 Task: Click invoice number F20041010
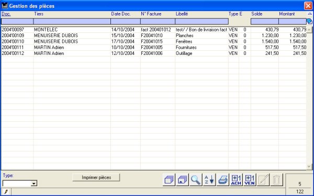152,36
